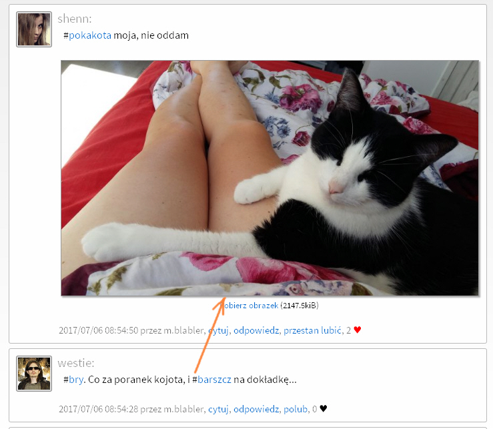Click the red heart on shenn's post
Image resolution: width=493 pixels, height=429 pixels.
coord(357,330)
